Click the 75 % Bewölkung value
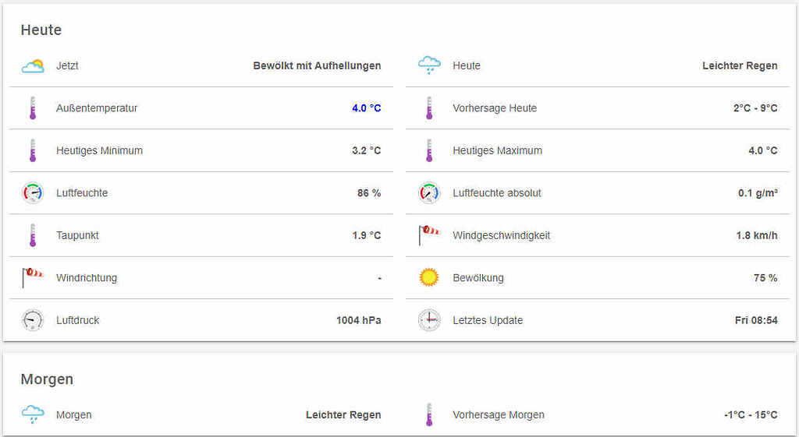Viewport: 799px width, 437px height. 762,278
